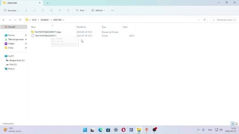Viewport: 239px width, 134px height.
Task: Close the 00007000 tab
Action: pyautogui.click(x=40, y=3)
